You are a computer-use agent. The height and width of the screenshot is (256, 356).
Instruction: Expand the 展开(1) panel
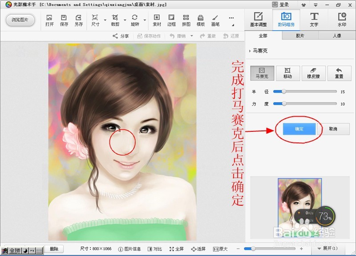[328, 248]
